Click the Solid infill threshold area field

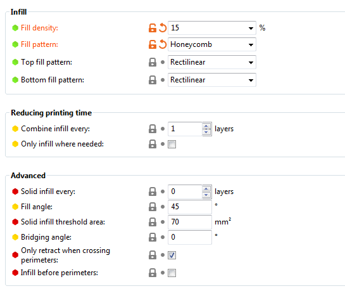click(190, 222)
